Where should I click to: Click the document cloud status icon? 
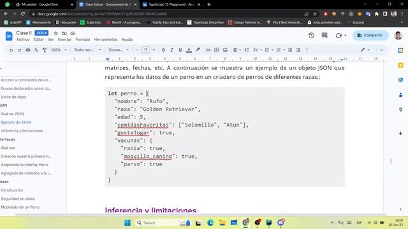coord(73,33)
